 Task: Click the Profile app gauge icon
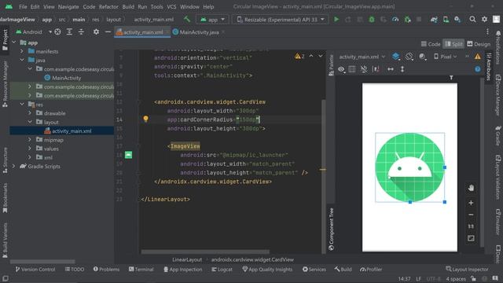pyautogui.click(x=395, y=20)
